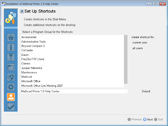The width and height of the screenshot is (168, 126).
Task: Go to the Target folder step icon
Action: click(x=11, y=67)
